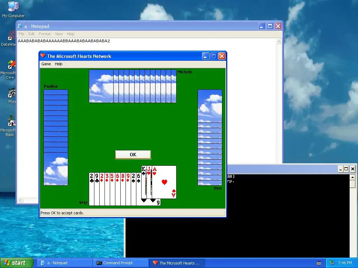Select the DataWa desktop shortcut

[9, 39]
